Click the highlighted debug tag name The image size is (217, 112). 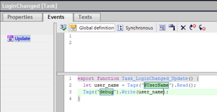point(106,92)
